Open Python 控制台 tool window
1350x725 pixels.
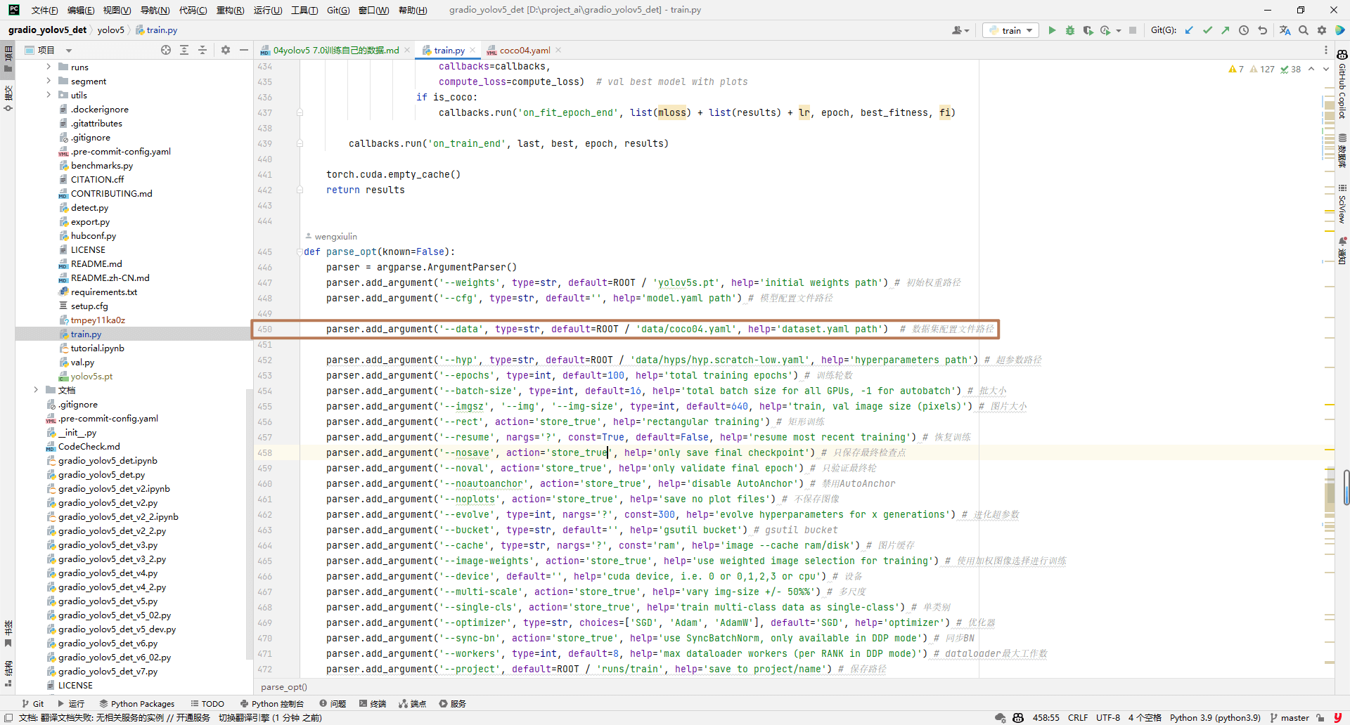pos(271,703)
